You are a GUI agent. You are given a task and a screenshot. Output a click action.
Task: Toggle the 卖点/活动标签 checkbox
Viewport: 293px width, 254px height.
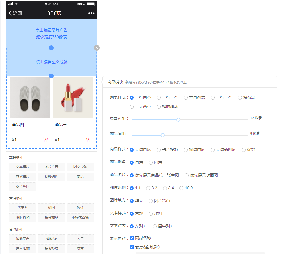click(x=132, y=247)
